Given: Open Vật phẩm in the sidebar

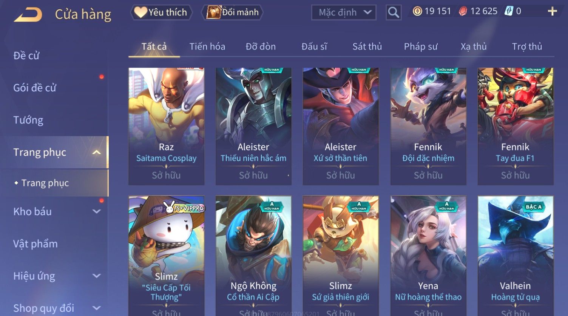Looking at the screenshot, I should pyautogui.click(x=35, y=244).
